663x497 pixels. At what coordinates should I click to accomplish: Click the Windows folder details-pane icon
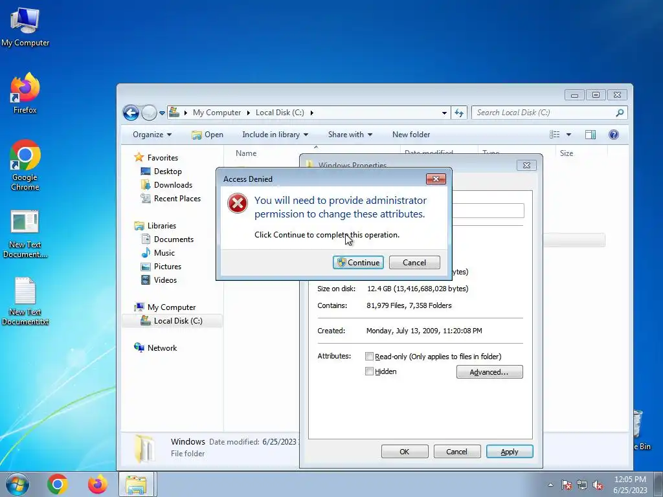(144, 448)
